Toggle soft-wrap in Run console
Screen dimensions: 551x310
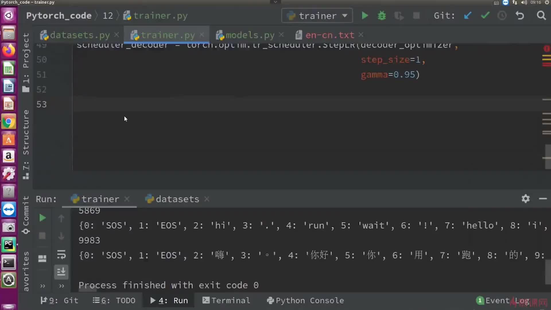(x=61, y=254)
